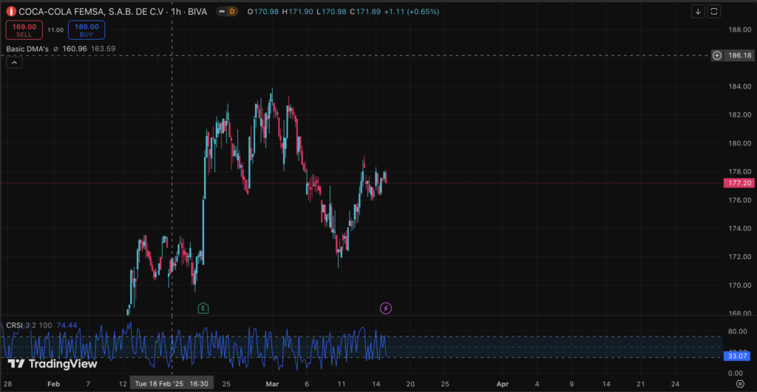Screen dimensions: 757x392
Task: Open chart settings with the gear icon
Action: (x=740, y=384)
